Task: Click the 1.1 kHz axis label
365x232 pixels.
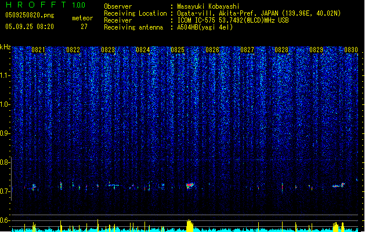Action: point(5,75)
